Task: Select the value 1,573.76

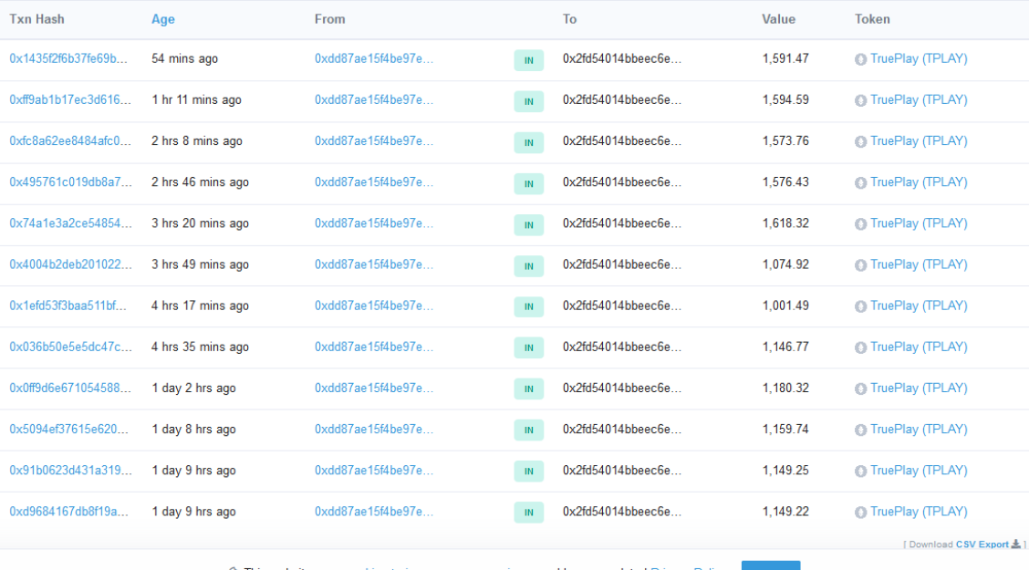Action: (x=785, y=141)
